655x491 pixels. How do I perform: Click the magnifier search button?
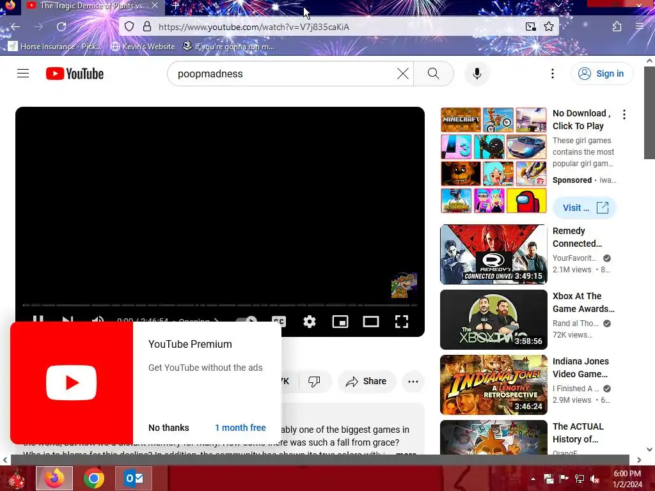tap(434, 74)
